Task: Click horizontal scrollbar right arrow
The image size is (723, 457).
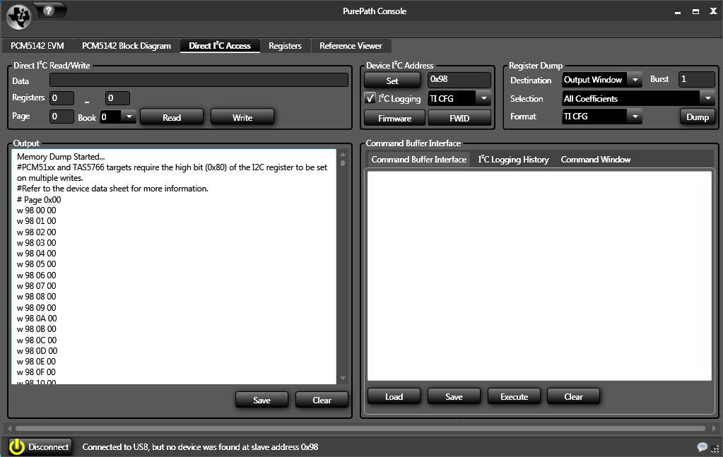Action: [714, 429]
